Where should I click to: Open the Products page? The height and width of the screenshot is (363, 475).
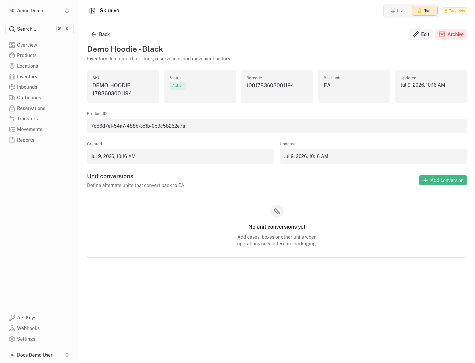pyautogui.click(x=40, y=55)
